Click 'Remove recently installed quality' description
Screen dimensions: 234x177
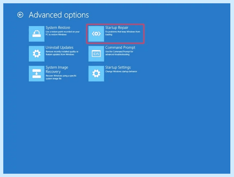point(62,53)
